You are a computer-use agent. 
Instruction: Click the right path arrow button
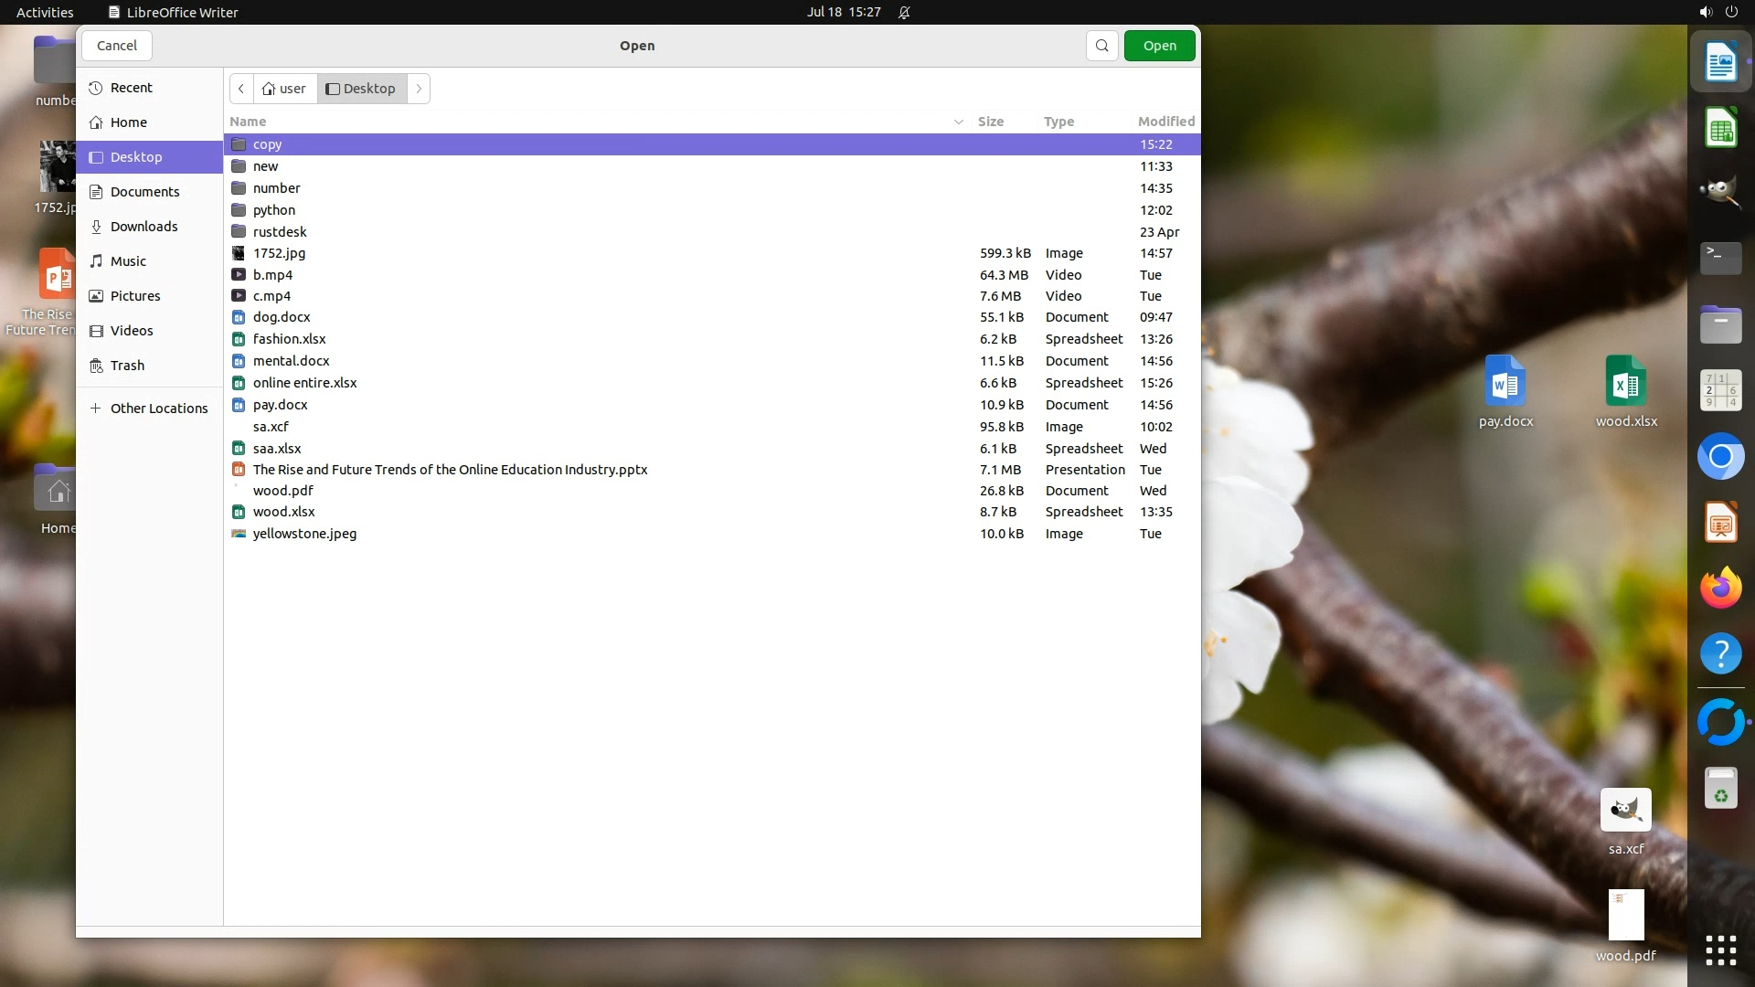pyautogui.click(x=419, y=89)
